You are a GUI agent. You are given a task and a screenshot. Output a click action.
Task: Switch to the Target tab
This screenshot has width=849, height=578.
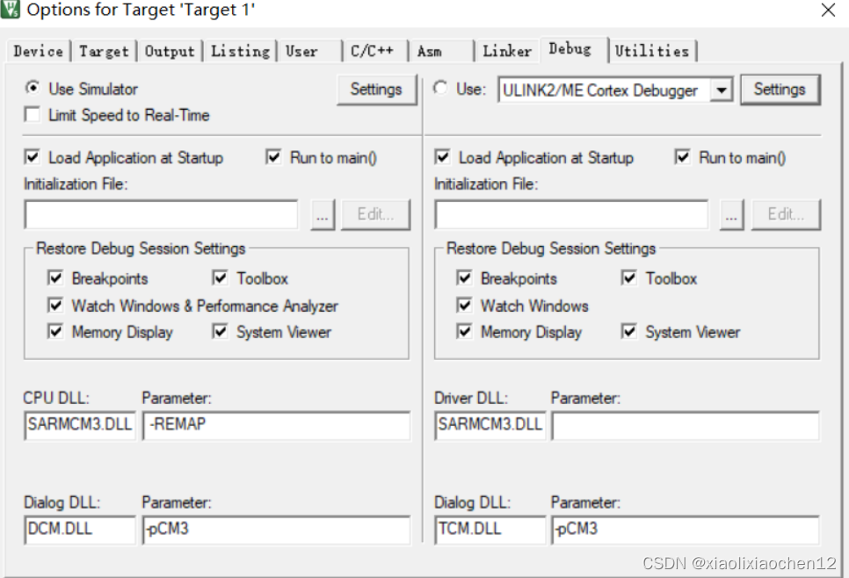(104, 52)
